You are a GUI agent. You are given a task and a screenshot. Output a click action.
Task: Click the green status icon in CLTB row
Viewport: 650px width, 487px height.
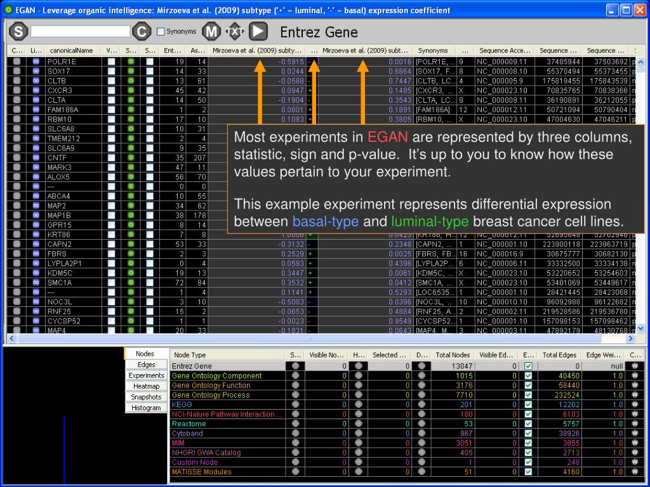[x=131, y=81]
